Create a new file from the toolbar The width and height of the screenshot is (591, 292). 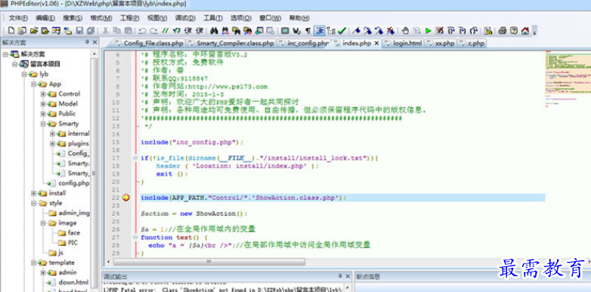11,30
